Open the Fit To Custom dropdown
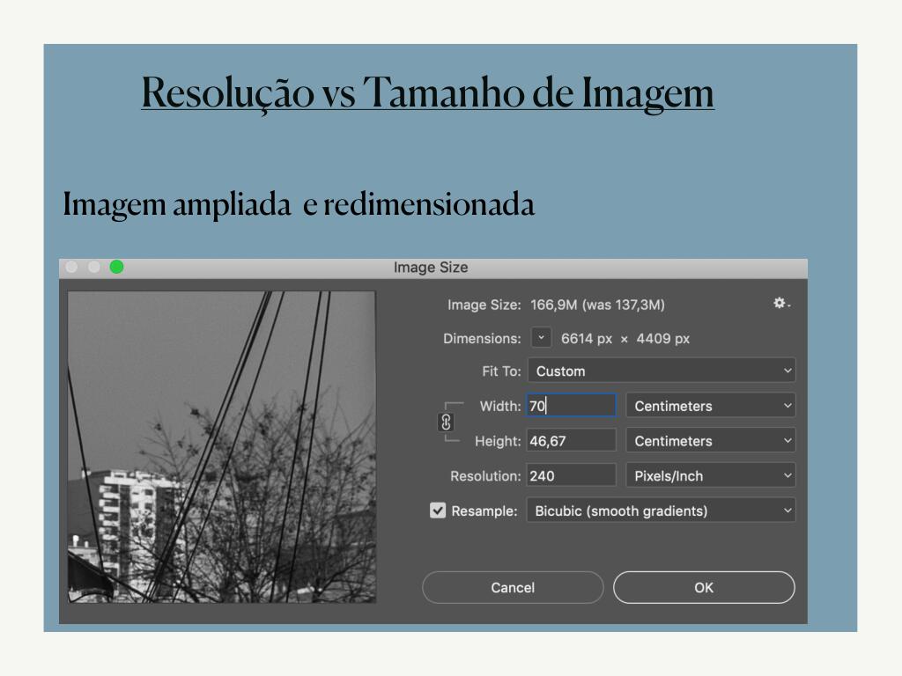 click(661, 371)
